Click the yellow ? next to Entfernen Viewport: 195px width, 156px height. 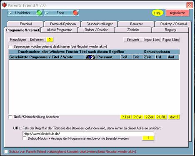coord(50,40)
